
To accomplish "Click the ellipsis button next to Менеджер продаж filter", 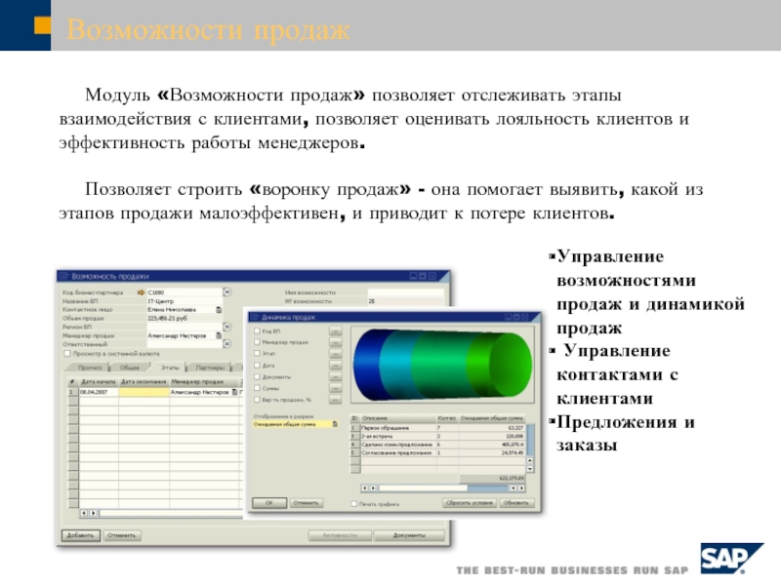I will pos(335,342).
